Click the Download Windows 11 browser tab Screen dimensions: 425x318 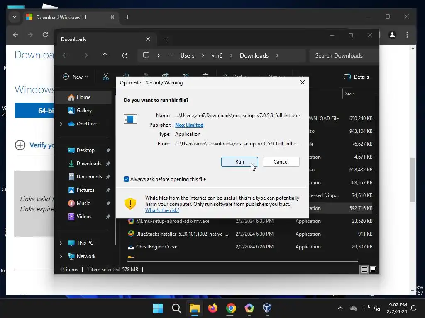[71, 17]
